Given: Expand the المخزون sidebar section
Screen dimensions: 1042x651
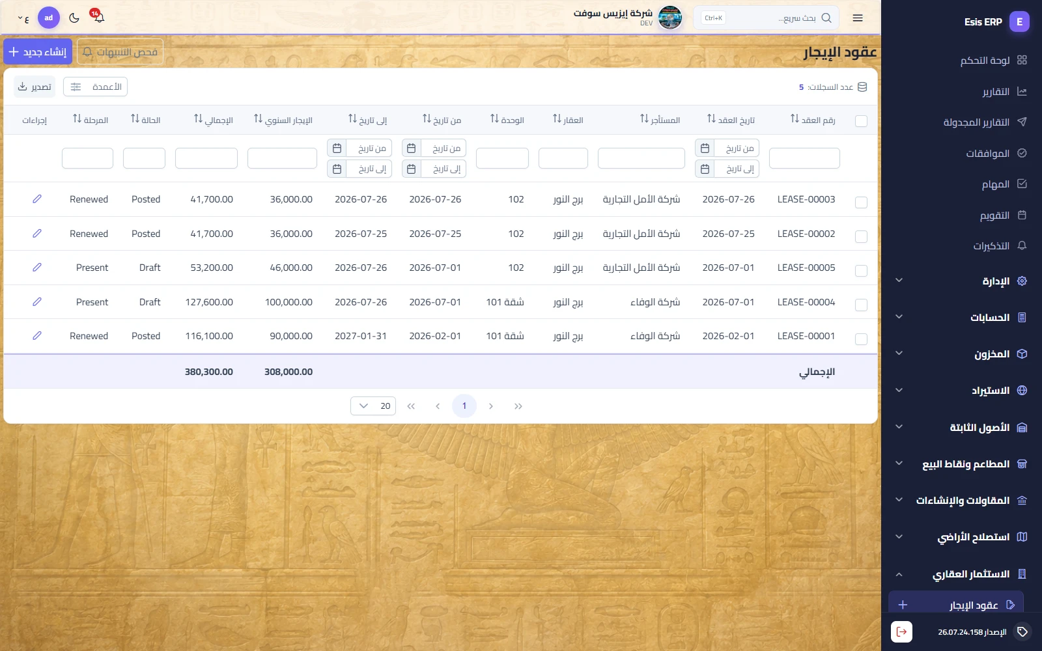Looking at the screenshot, I should coord(961,353).
